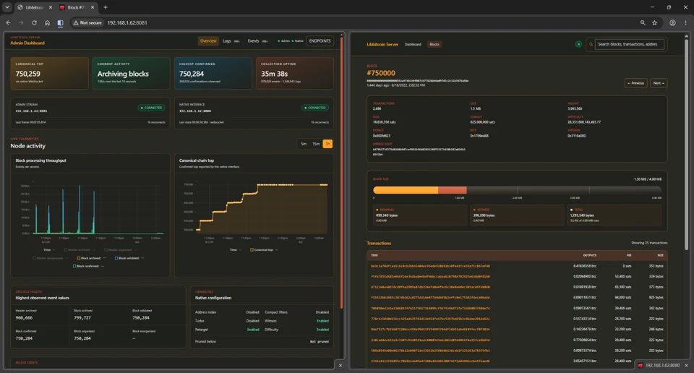Click the left dashboard orange vertical scrollbar
Viewport: 694px width, 373px height.
[342, 173]
